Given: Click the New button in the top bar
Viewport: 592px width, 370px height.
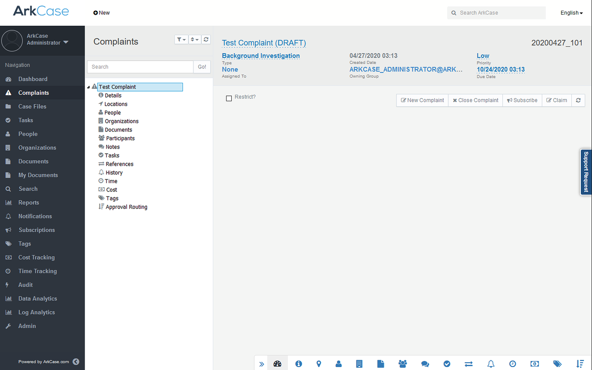Looking at the screenshot, I should 102,13.
